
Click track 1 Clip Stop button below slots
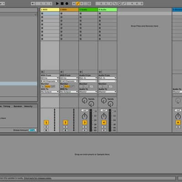[42, 71]
